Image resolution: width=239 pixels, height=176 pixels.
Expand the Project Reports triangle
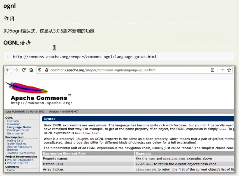(6, 163)
